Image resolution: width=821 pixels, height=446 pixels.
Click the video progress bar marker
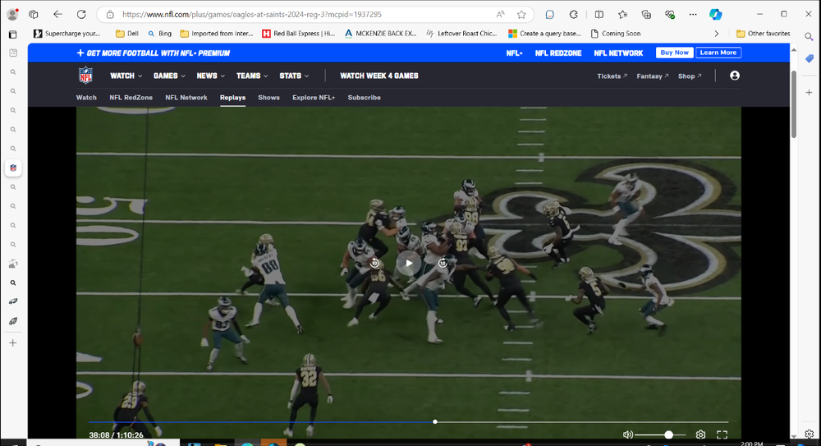435,421
